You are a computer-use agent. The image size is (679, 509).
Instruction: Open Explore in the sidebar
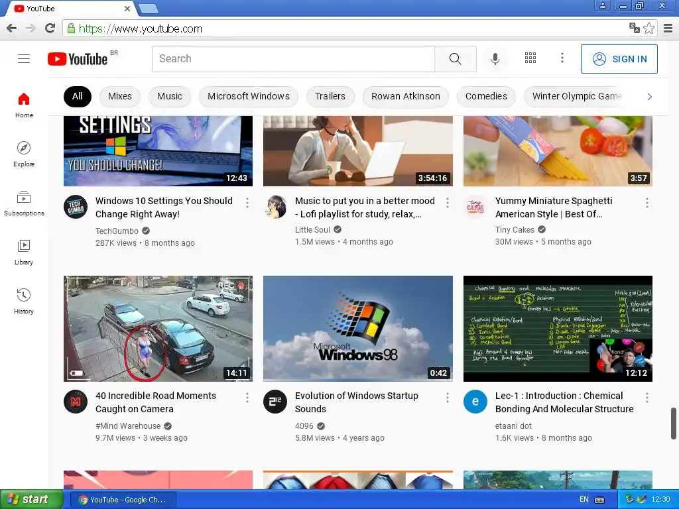click(24, 154)
